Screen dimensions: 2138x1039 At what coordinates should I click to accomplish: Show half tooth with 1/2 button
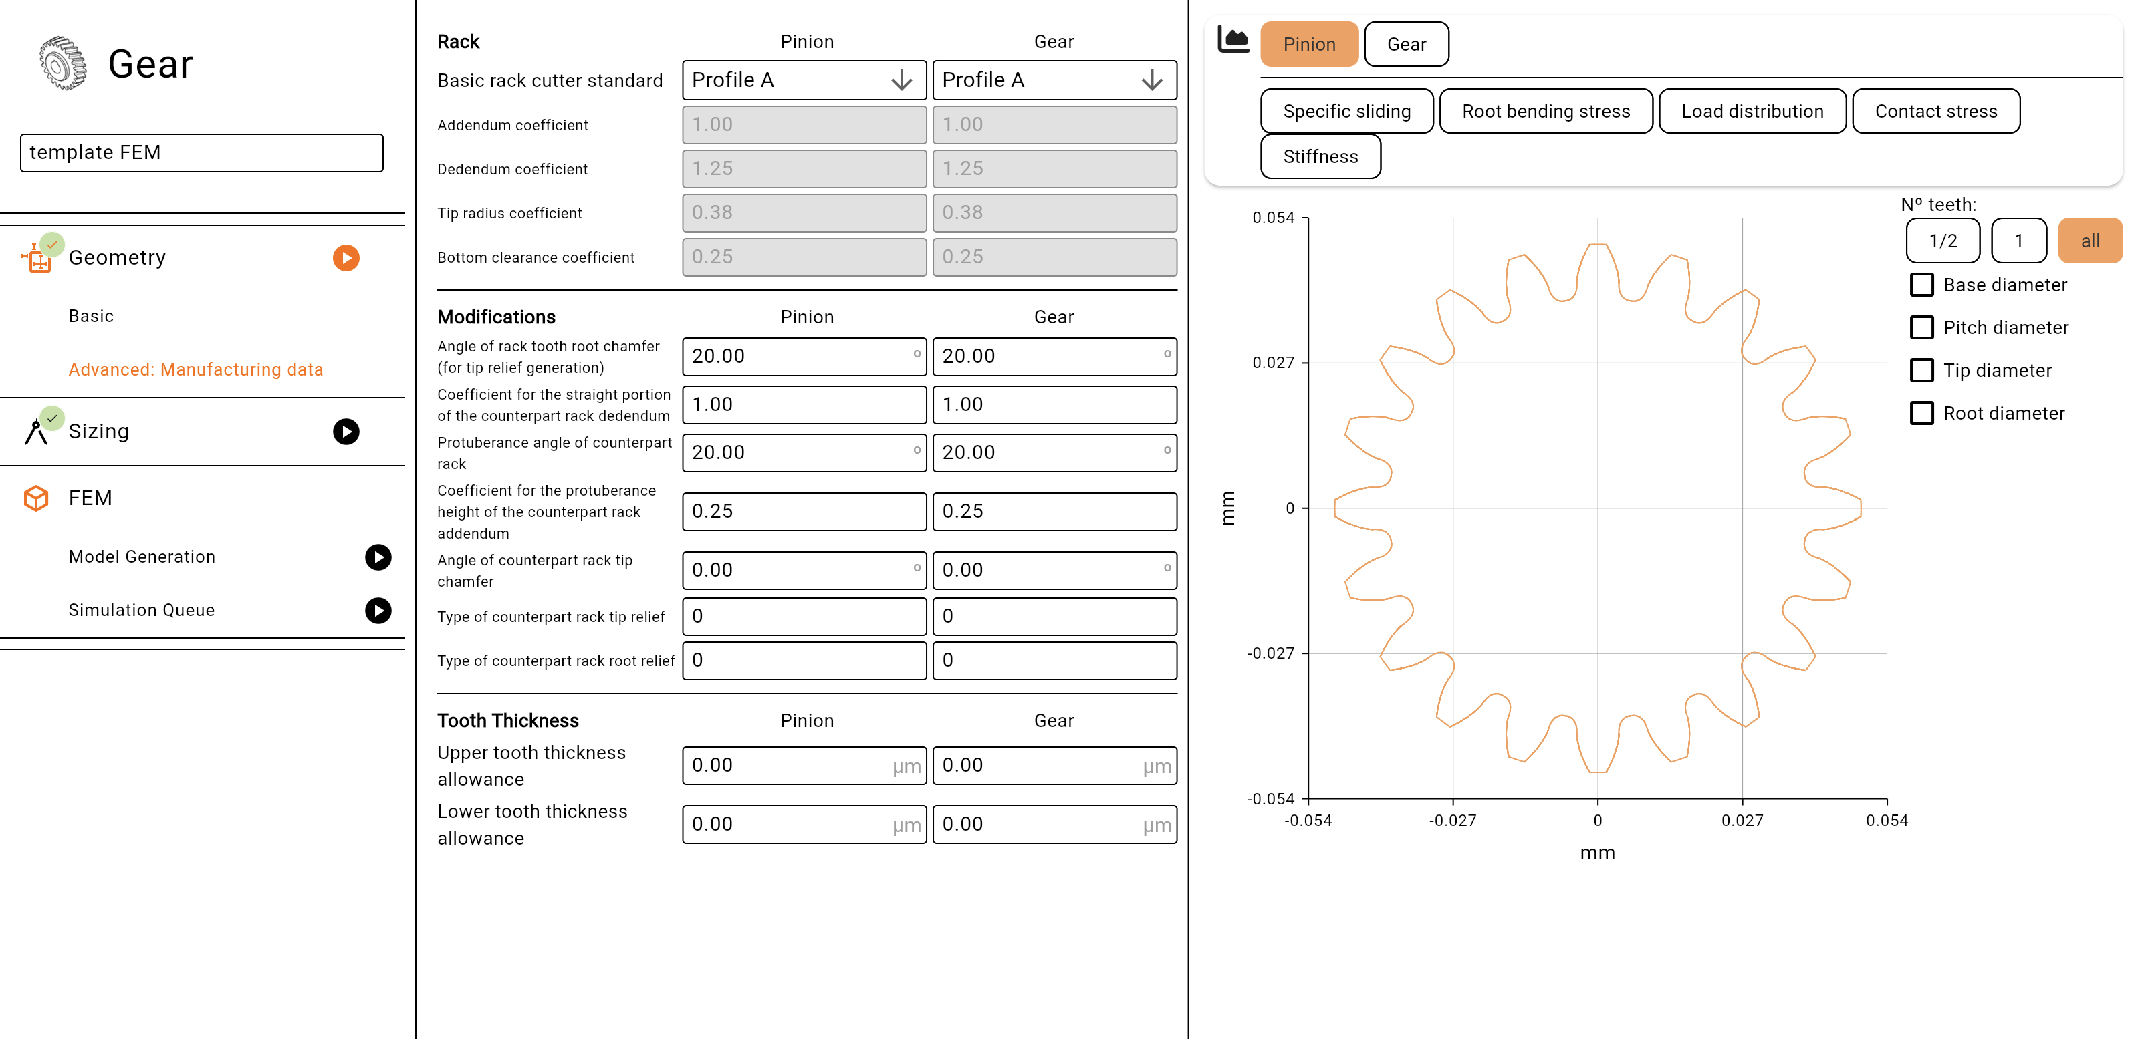click(1942, 241)
